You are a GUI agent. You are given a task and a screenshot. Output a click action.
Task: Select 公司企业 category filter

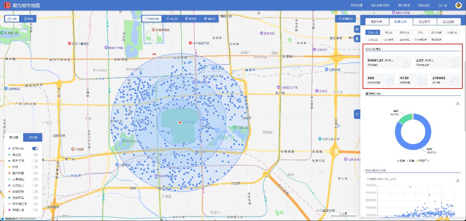point(373,39)
